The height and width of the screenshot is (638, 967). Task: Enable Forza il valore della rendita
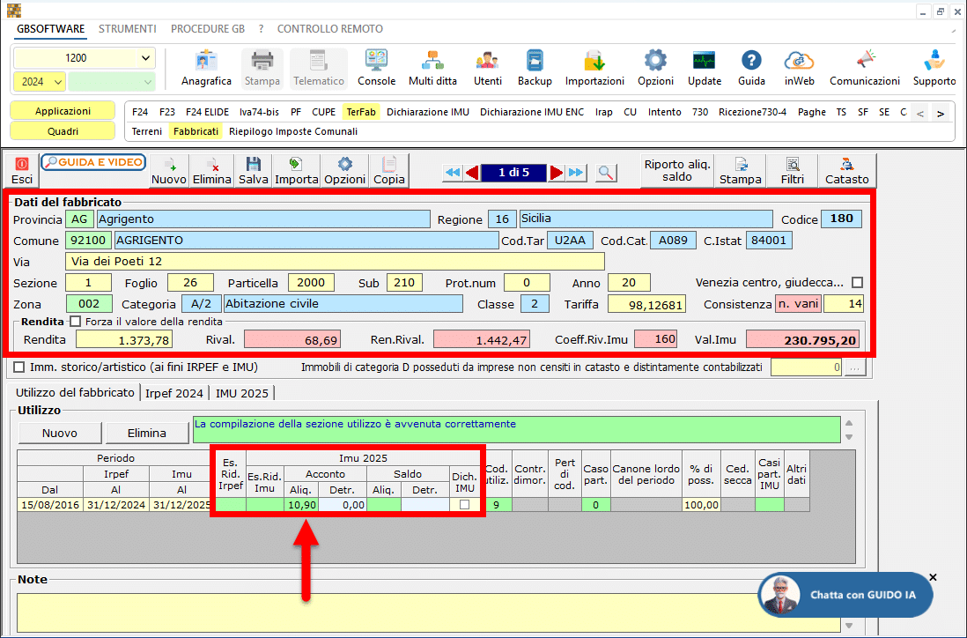click(x=75, y=322)
